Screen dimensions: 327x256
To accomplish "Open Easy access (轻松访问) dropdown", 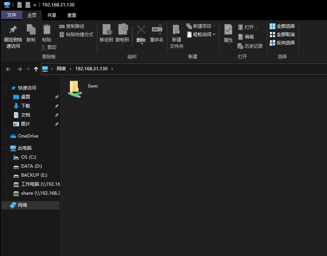I will [x=201, y=35].
